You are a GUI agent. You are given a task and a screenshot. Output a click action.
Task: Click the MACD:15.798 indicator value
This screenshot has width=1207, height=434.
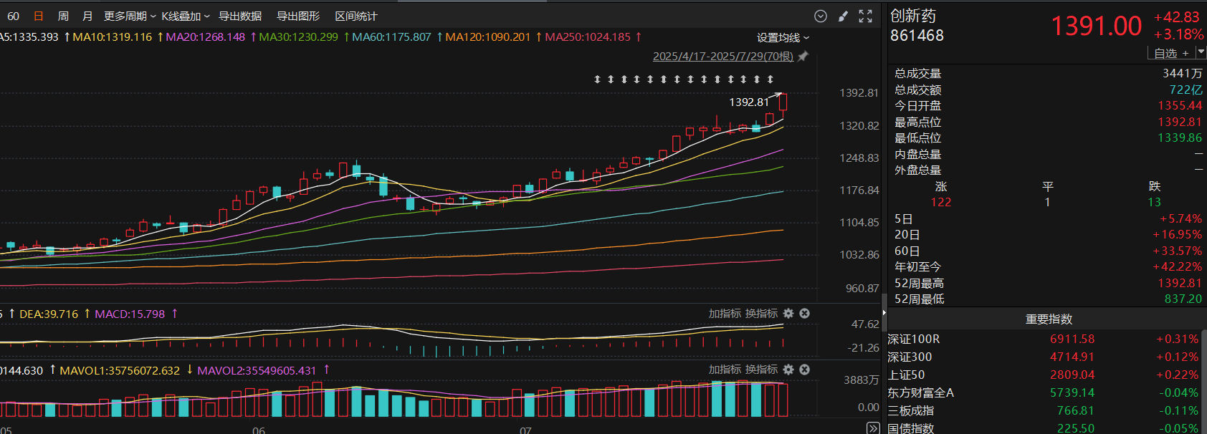[x=130, y=314]
